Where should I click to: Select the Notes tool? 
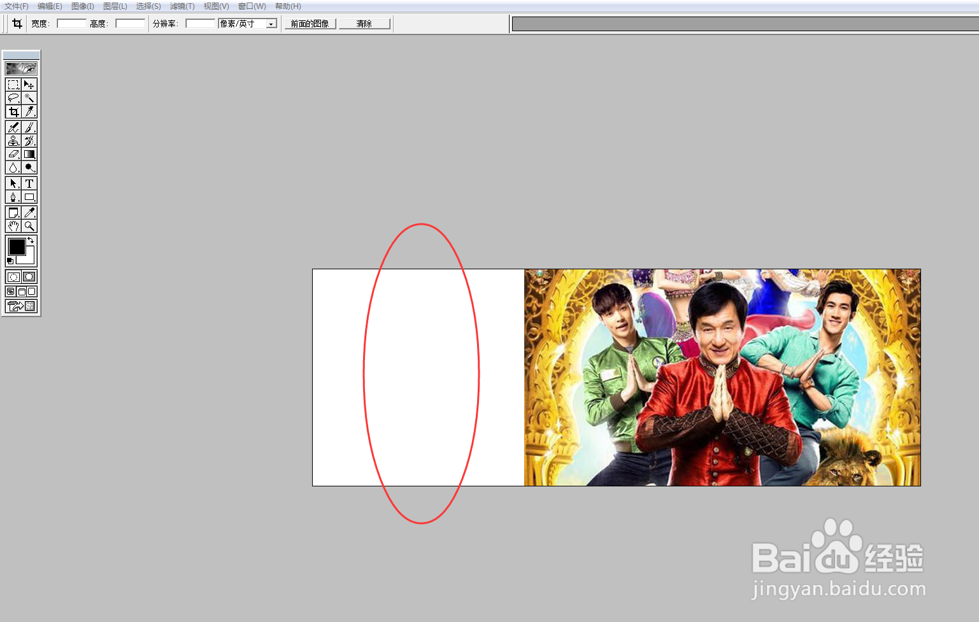[x=13, y=213]
